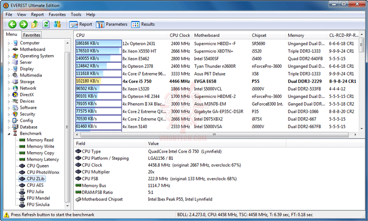This screenshot has height=221, width=368.
Task: Click the up-level arrow toolbar icon
Action: (x=35, y=24)
